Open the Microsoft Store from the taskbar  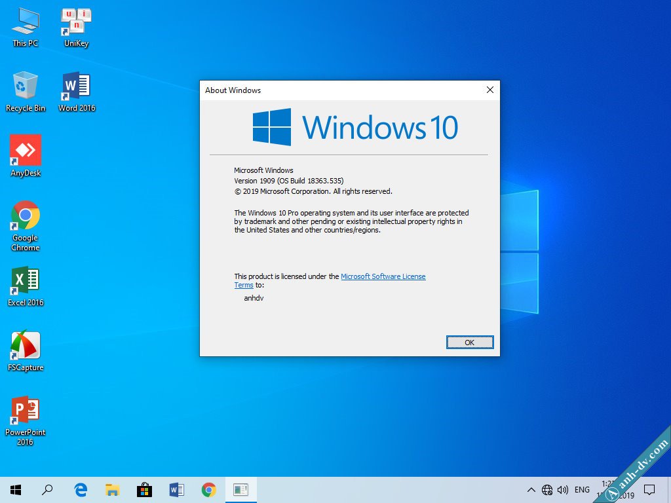(145, 489)
